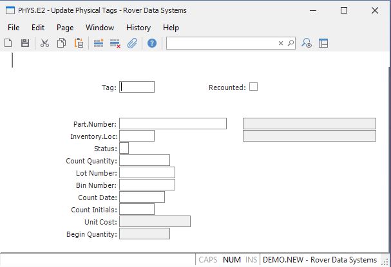
Task: Clear the toolbar search box with X
Action: (x=281, y=43)
